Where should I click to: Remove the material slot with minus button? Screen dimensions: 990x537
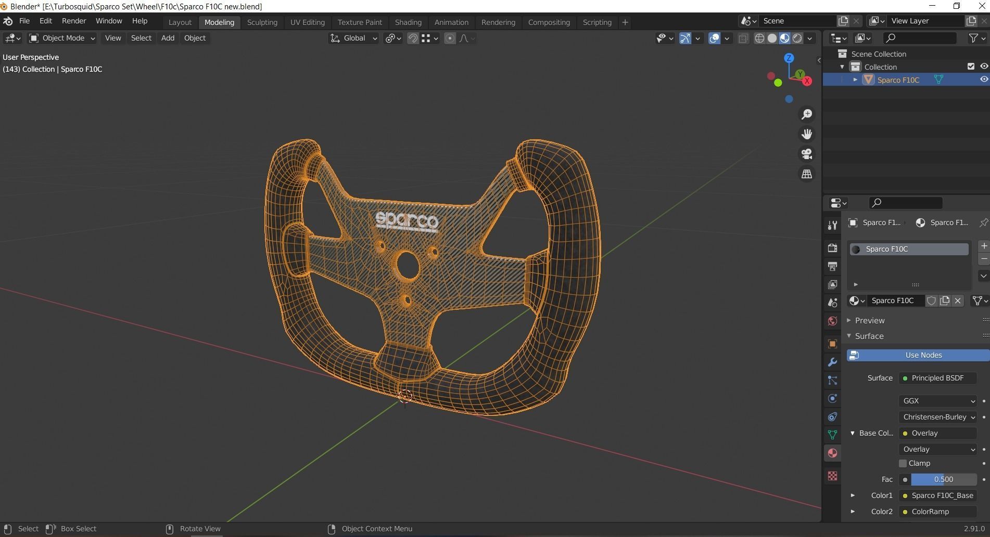point(983,259)
